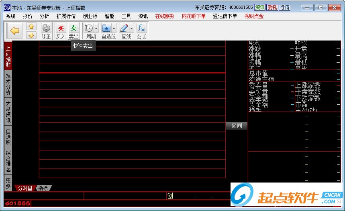
Task: Click the 通达信下单 menu item
Action: tap(225, 16)
